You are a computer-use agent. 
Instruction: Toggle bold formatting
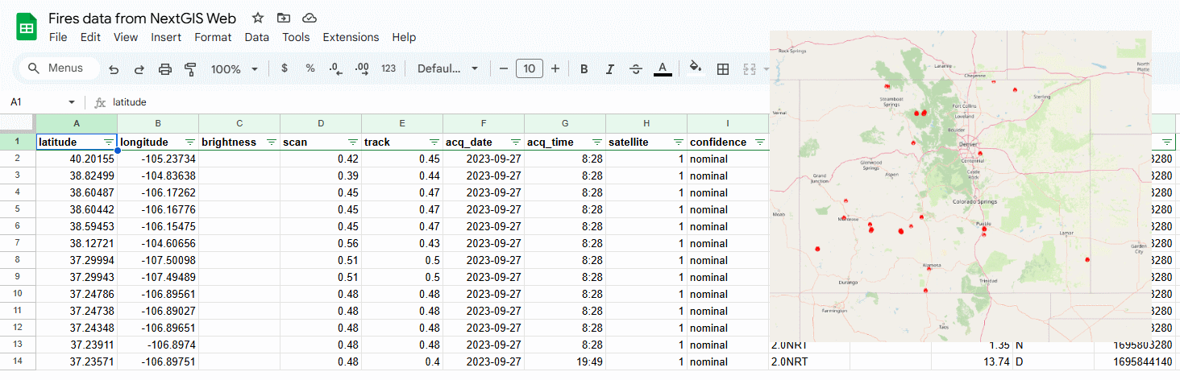click(584, 69)
